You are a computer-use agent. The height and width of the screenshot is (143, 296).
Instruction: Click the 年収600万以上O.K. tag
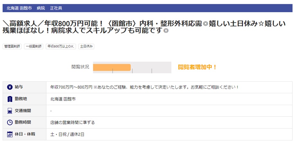click(61, 46)
